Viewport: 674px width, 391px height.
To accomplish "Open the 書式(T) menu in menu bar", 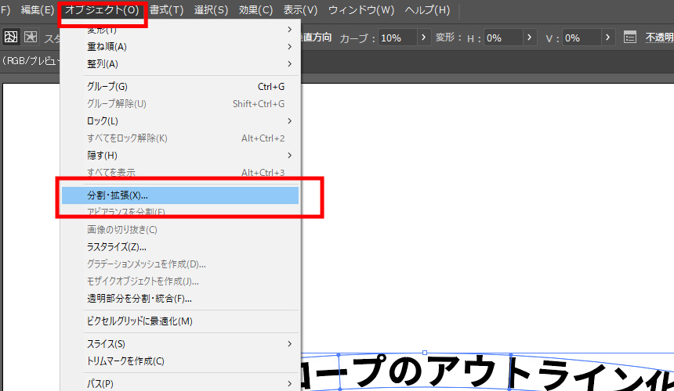I will click(x=166, y=10).
